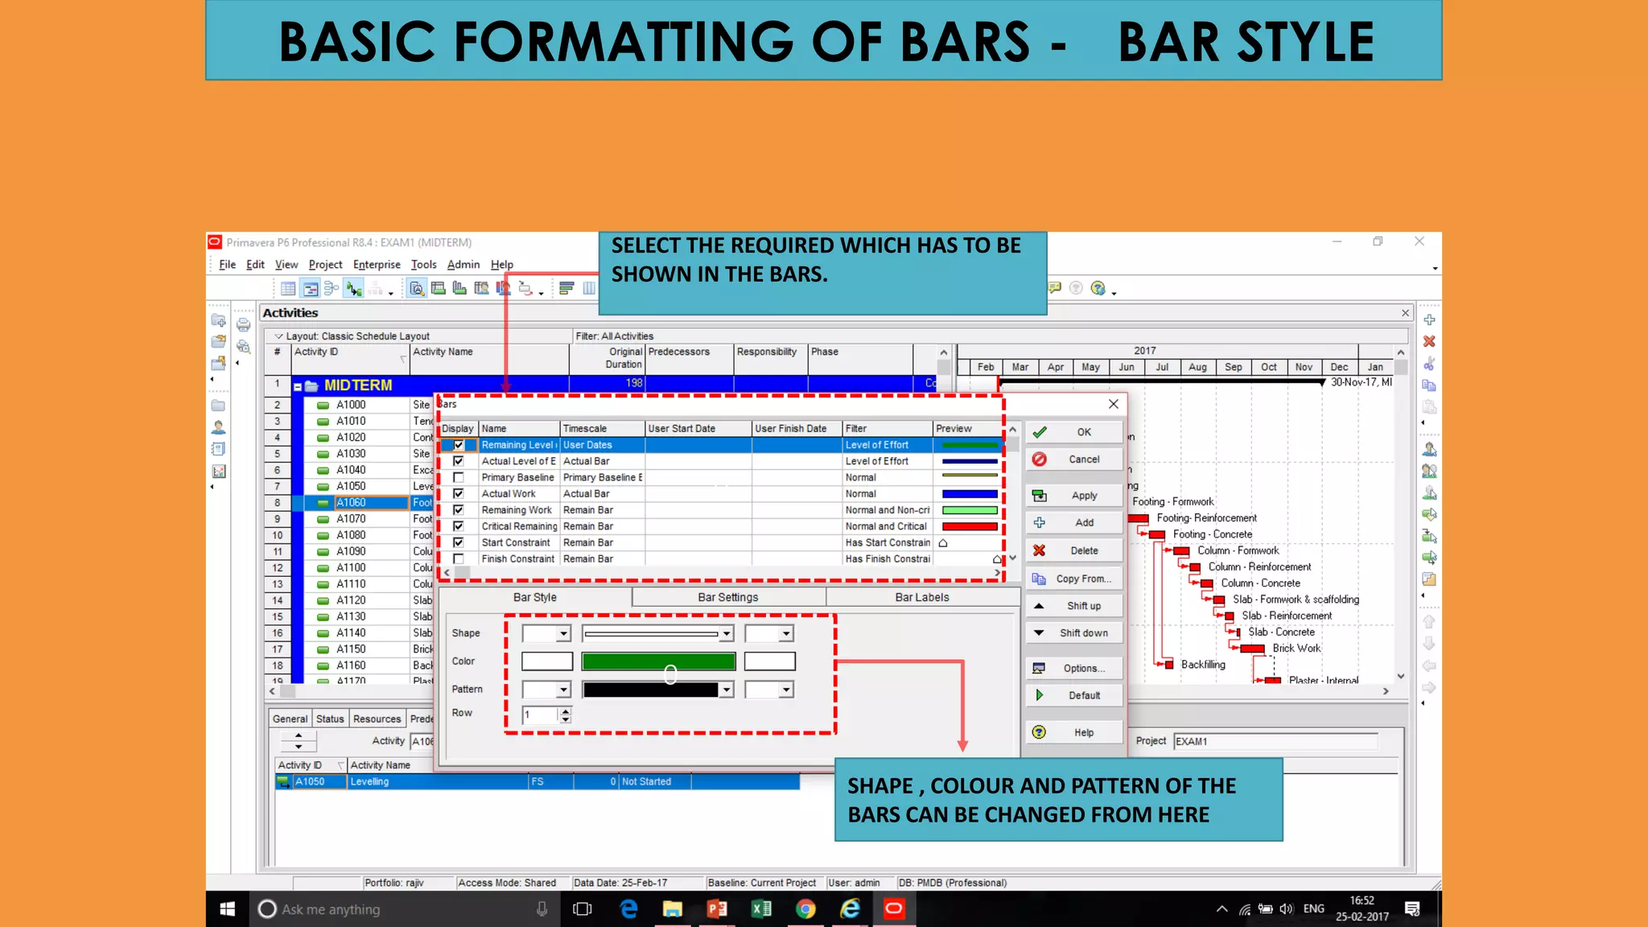The height and width of the screenshot is (927, 1648).
Task: Click the Default green arrow icon
Action: tap(1039, 695)
